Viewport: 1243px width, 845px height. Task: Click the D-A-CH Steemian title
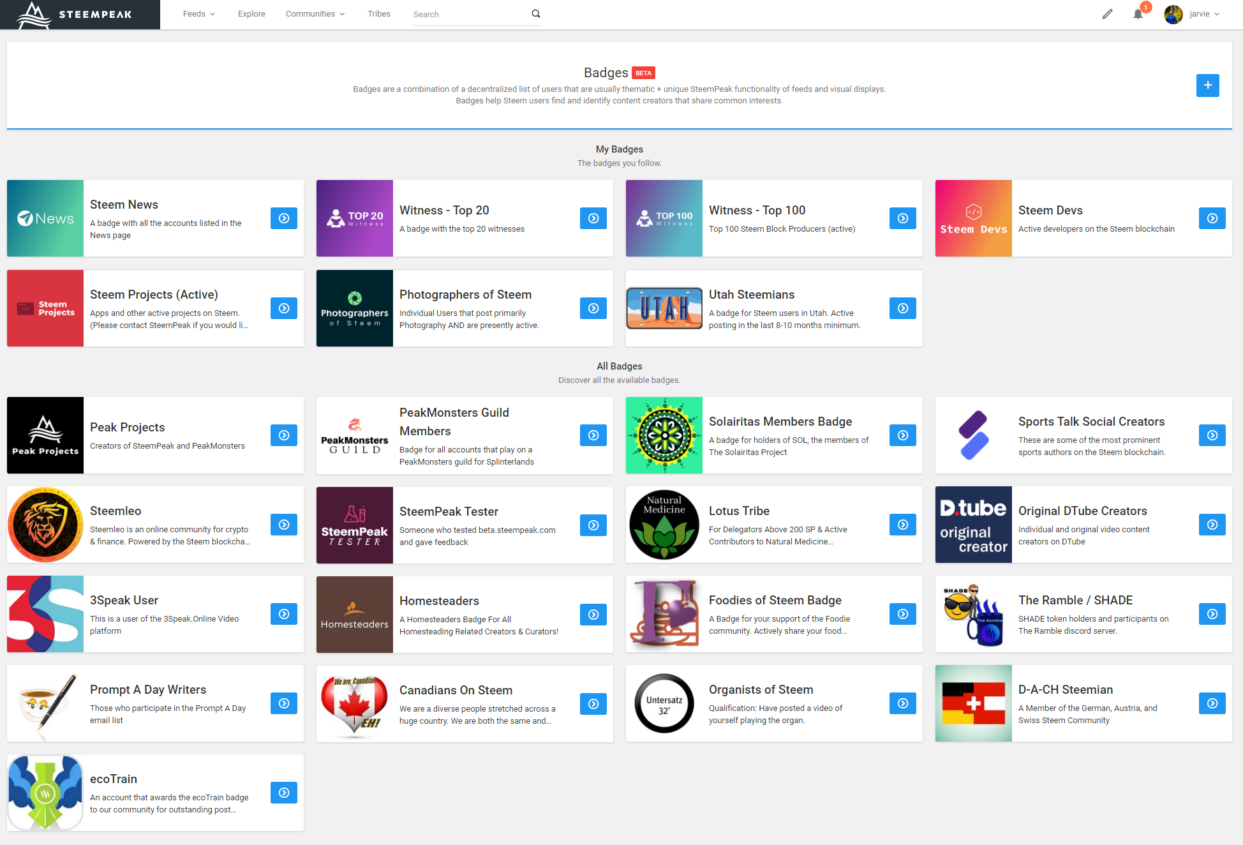click(x=1065, y=689)
